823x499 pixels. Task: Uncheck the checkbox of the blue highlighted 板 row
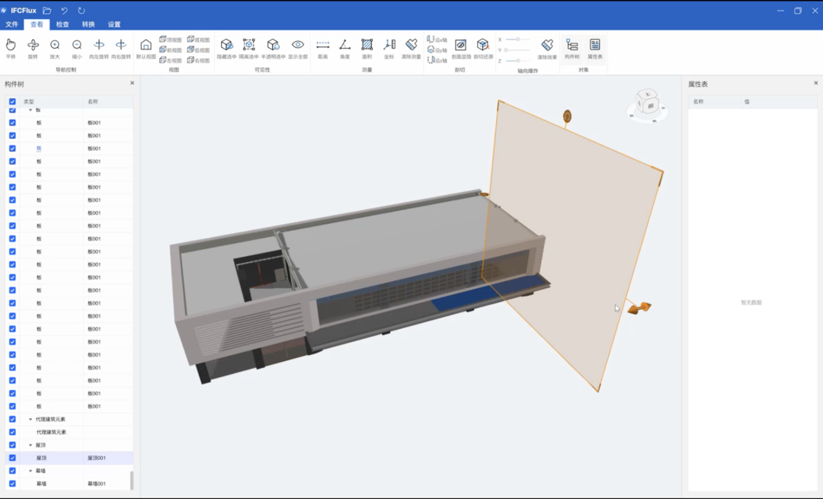(12, 149)
